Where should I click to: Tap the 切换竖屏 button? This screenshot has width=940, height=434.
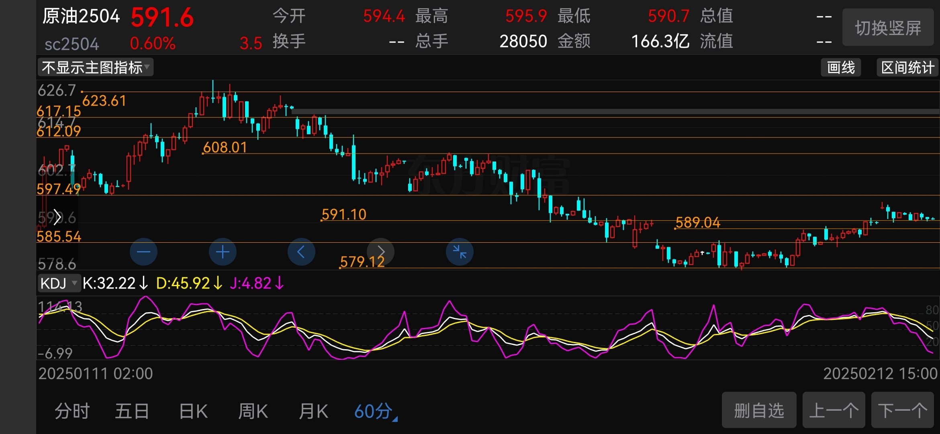888,28
